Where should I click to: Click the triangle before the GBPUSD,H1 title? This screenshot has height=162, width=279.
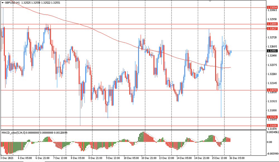3,3
